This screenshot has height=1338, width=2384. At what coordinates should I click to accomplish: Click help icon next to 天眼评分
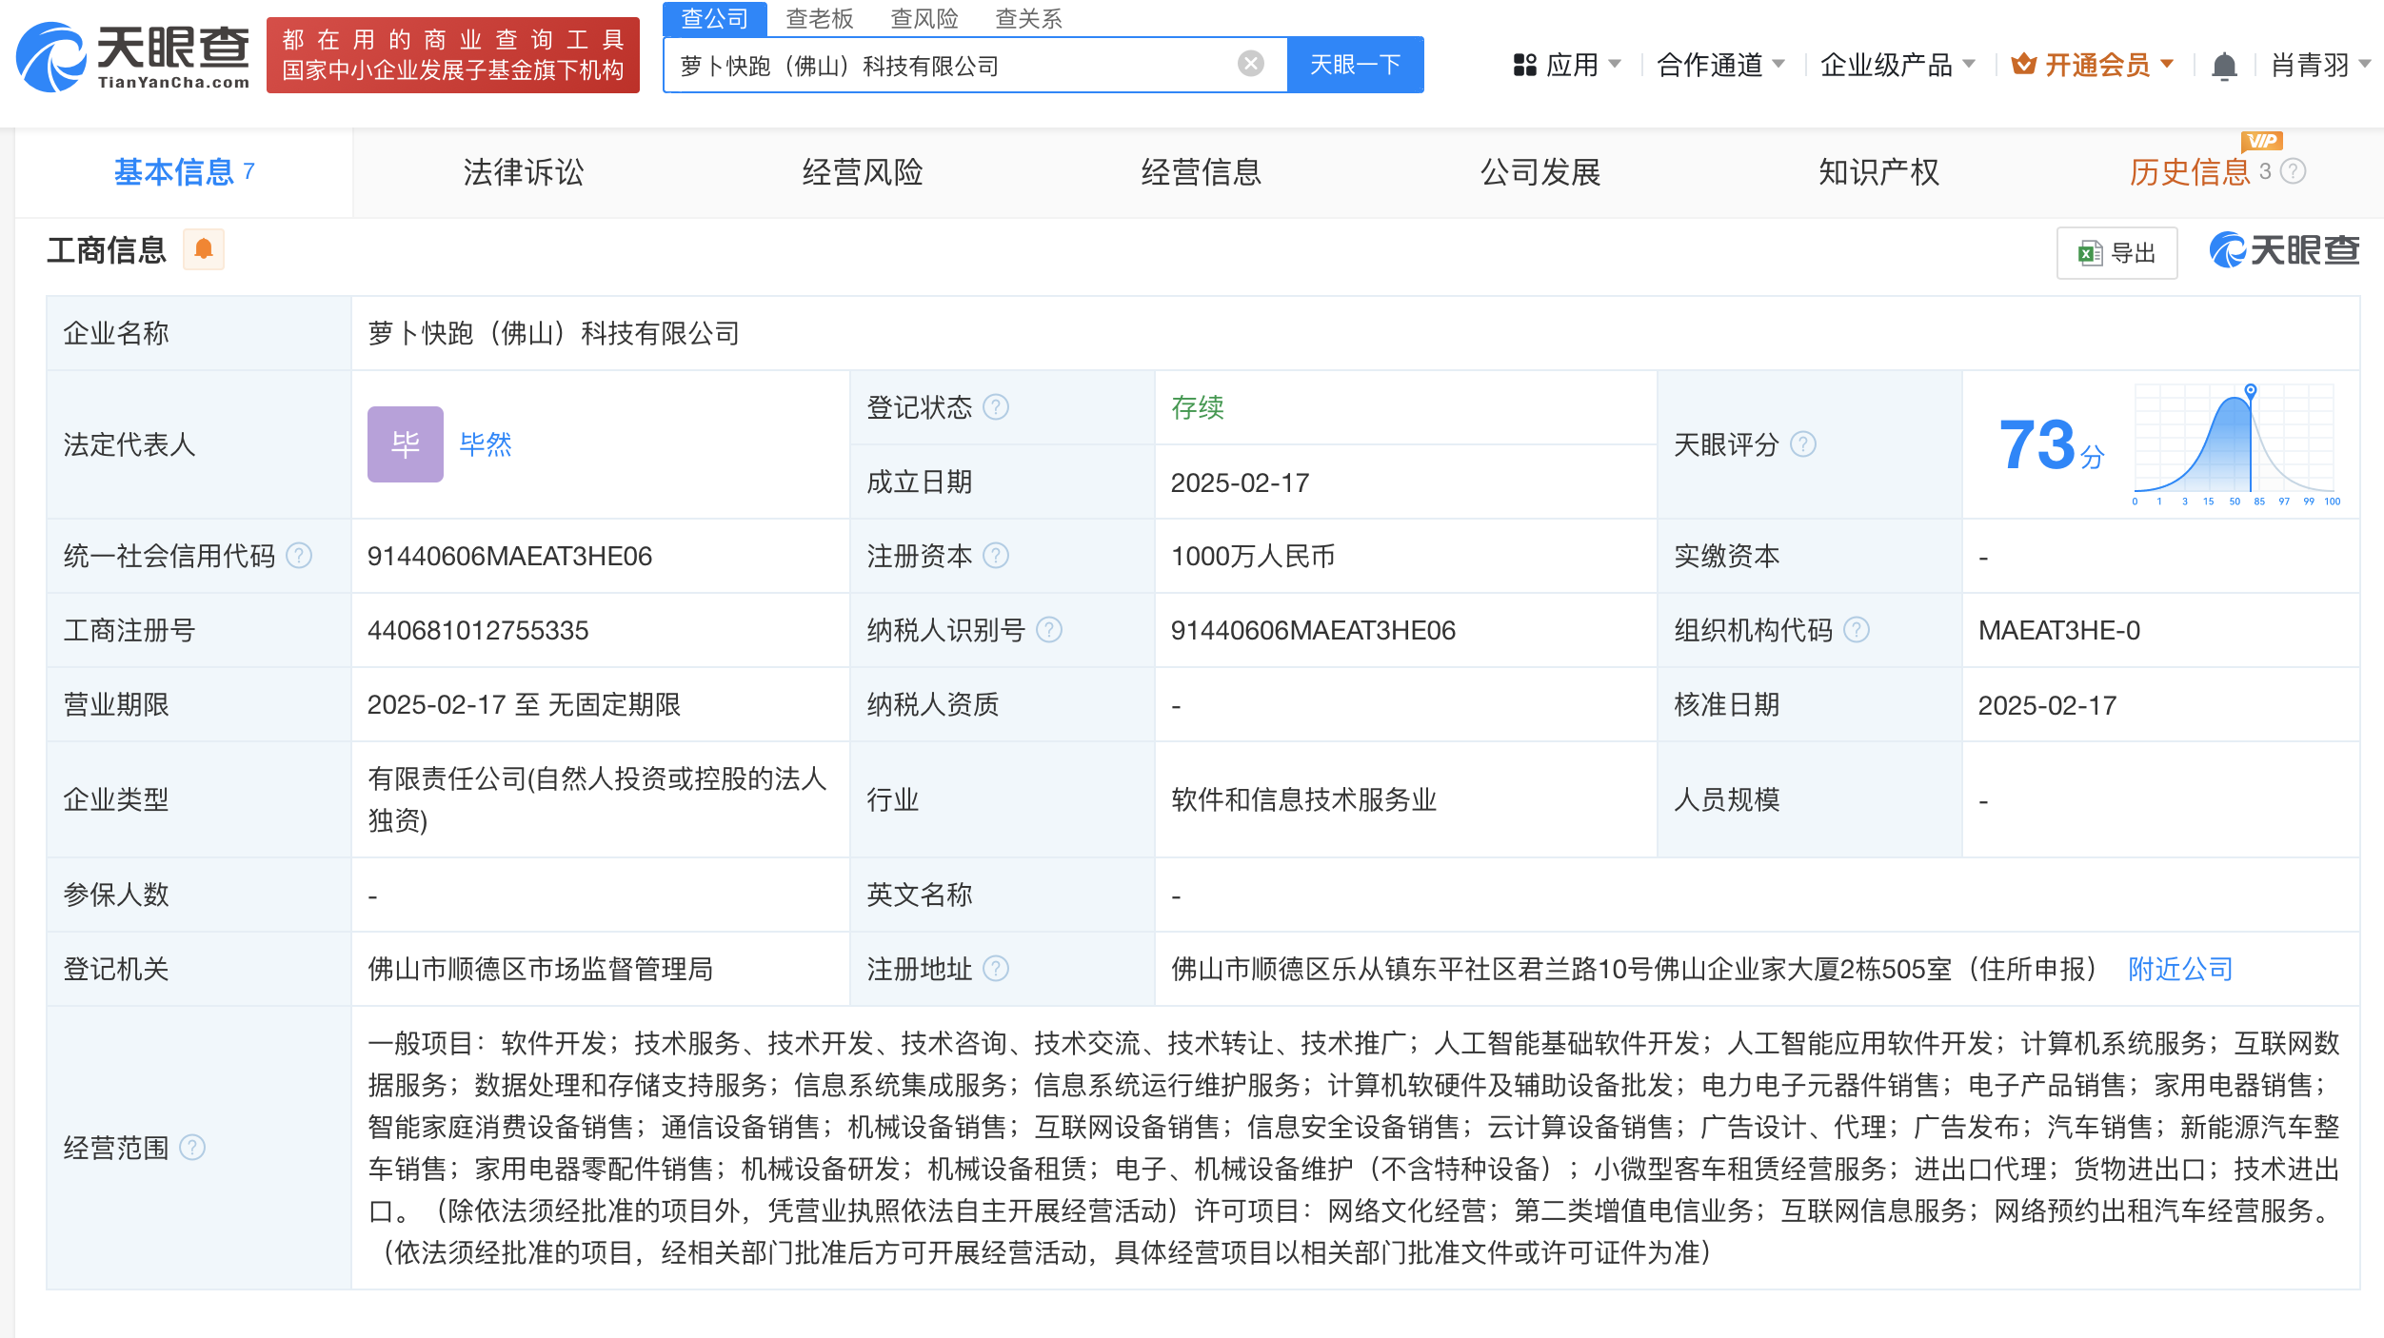click(1802, 444)
